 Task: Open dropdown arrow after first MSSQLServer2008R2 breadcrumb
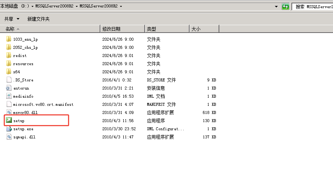click(77, 6)
